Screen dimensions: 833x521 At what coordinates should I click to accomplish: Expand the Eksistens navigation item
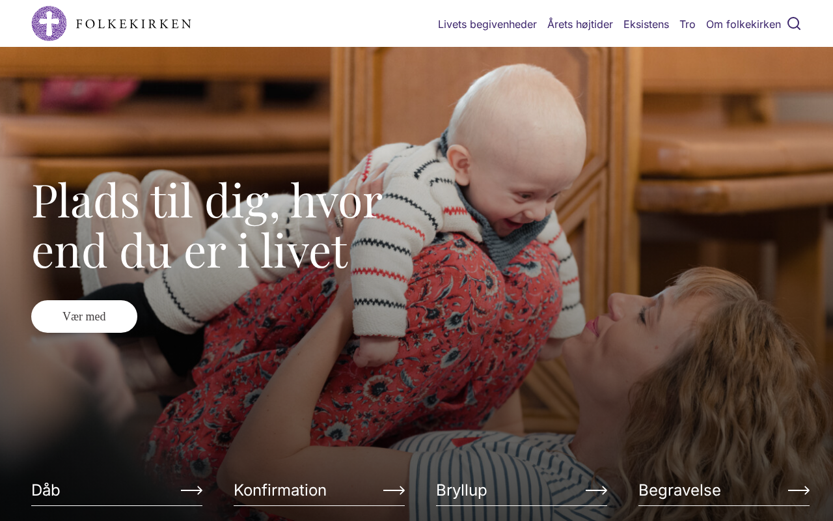pyautogui.click(x=646, y=24)
